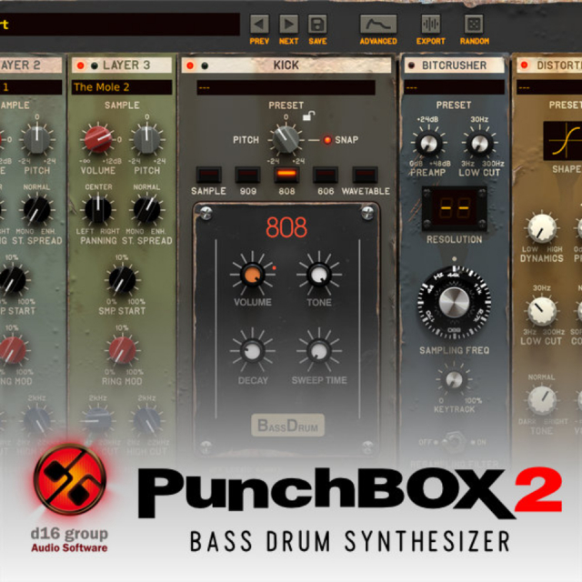The width and height of the screenshot is (582, 582).
Task: Click the Layer 3 SMP. START knob
Action: click(x=122, y=280)
